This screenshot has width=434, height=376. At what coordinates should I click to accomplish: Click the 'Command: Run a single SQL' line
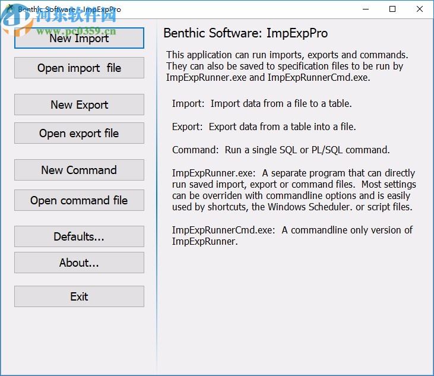[x=281, y=150]
